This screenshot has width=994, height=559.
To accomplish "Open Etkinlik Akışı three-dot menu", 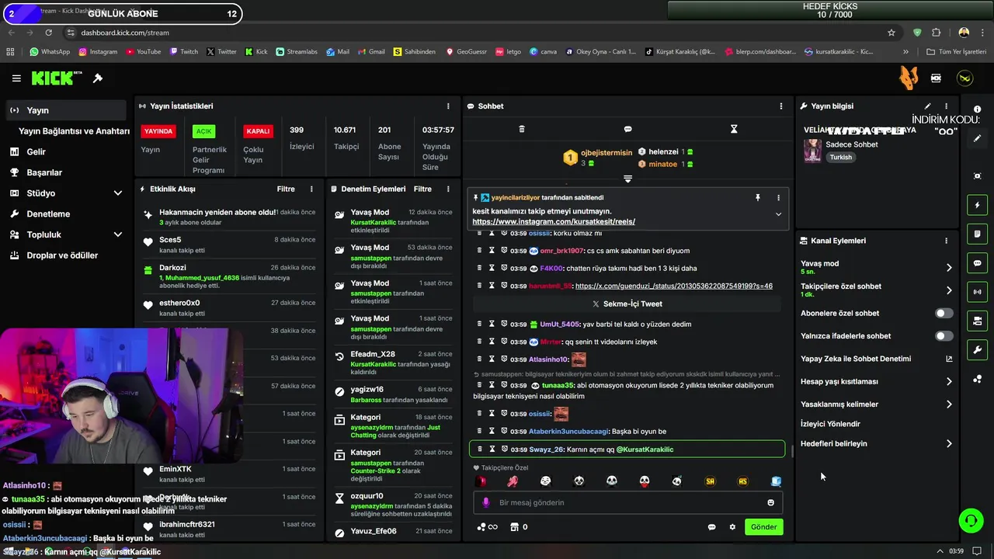I will coord(311,189).
